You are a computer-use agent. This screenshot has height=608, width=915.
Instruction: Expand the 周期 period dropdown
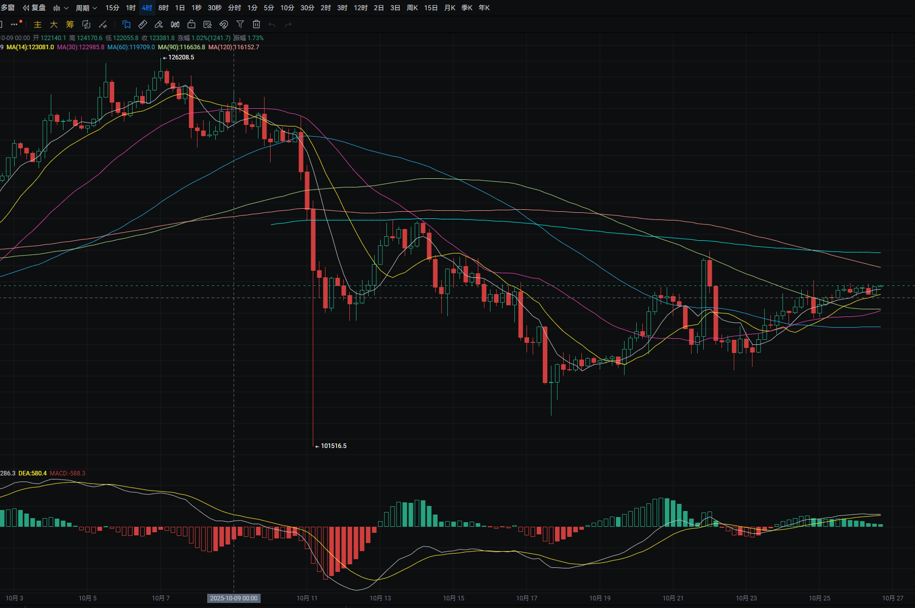coord(86,8)
